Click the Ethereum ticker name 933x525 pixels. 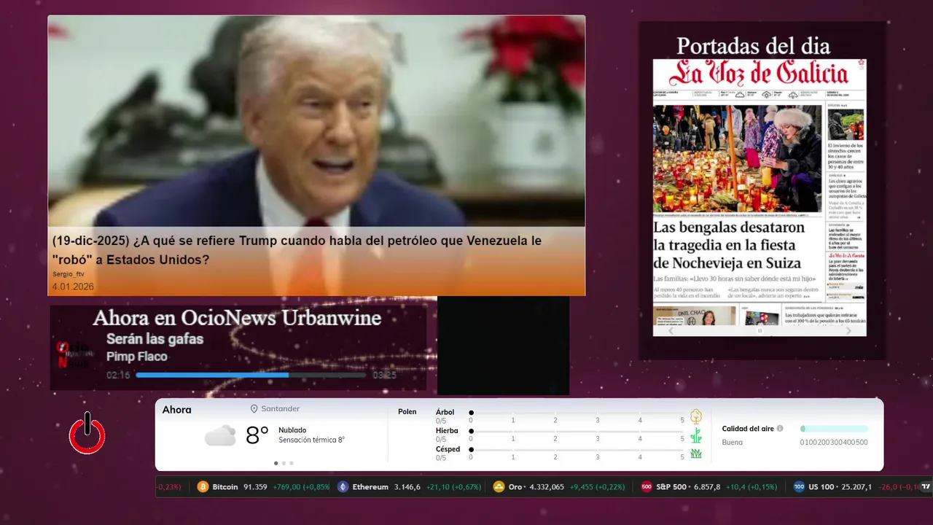pos(370,487)
